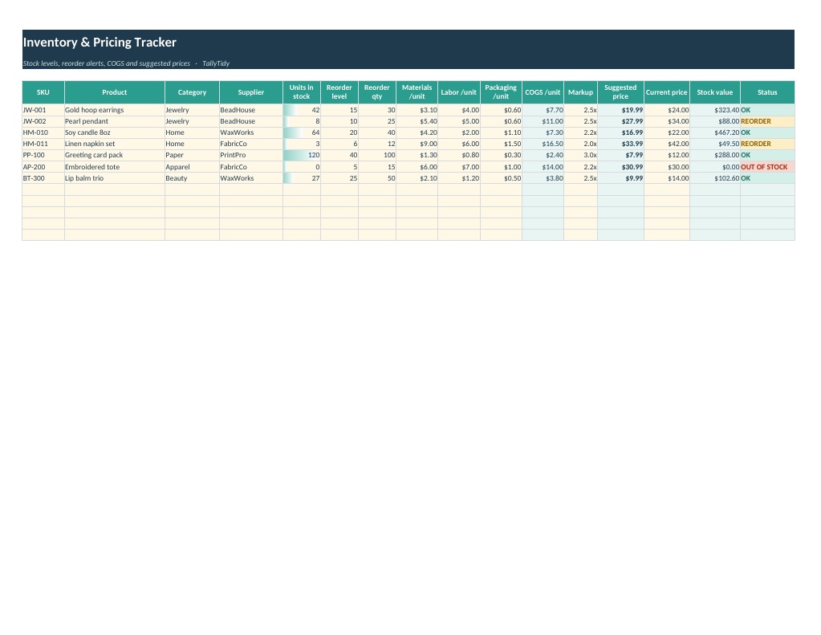Click the Markup column header
Image resolution: width=821 pixels, height=635 pixels.
tap(581, 92)
